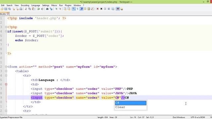Collapse the second <tr> fold marker
Viewport: 212px width, 119px height.
point(6,111)
